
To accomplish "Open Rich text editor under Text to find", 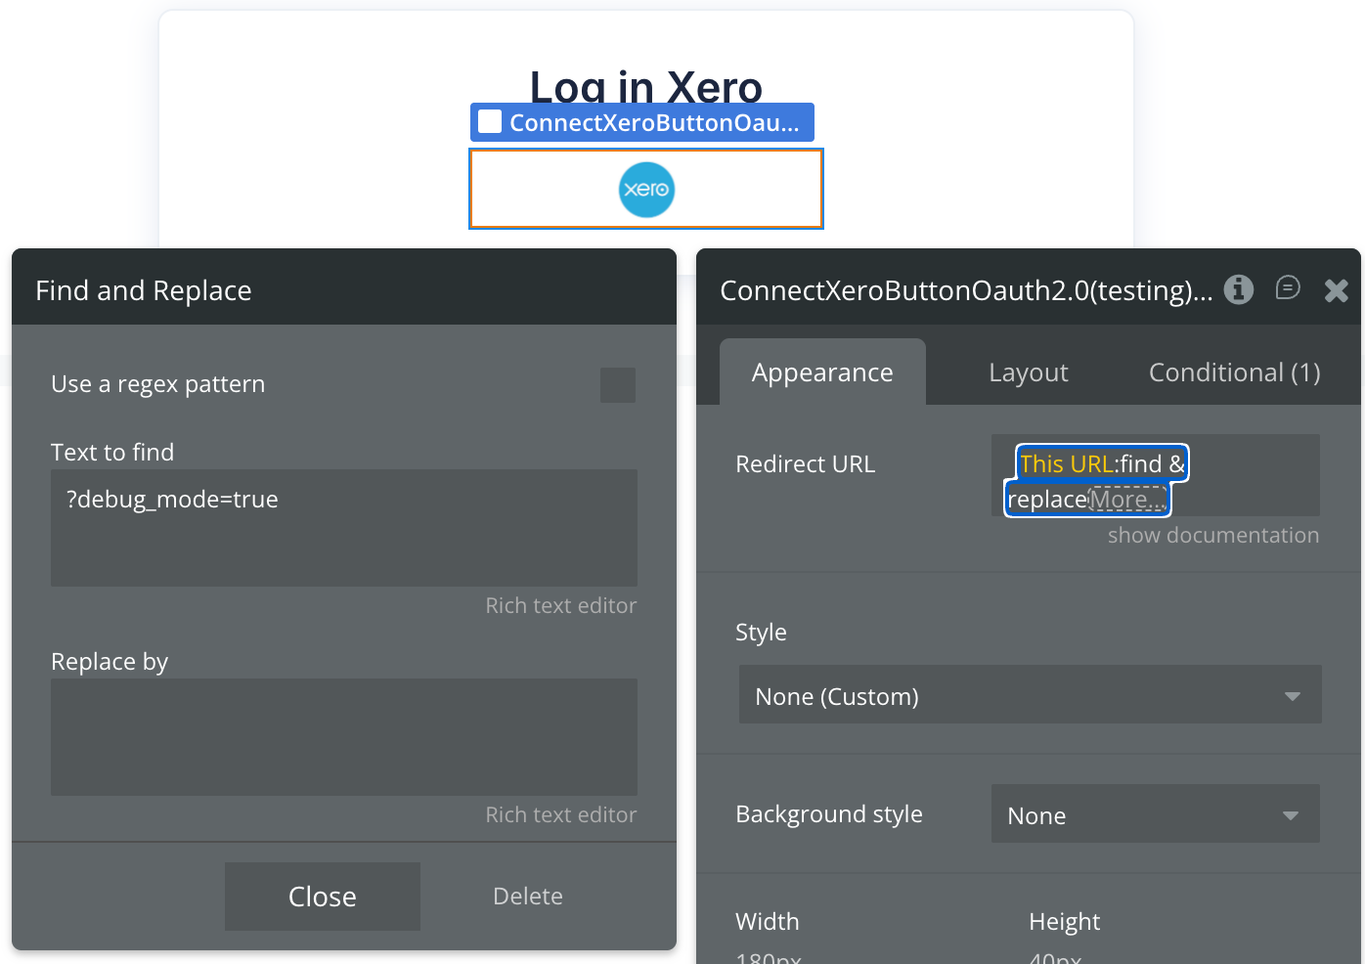I will (x=560, y=605).
